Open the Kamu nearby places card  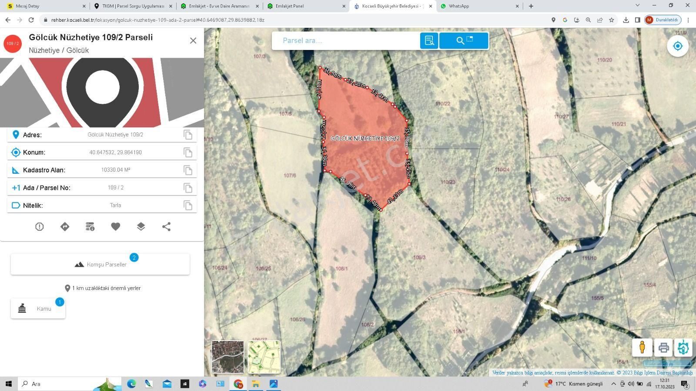(x=38, y=308)
